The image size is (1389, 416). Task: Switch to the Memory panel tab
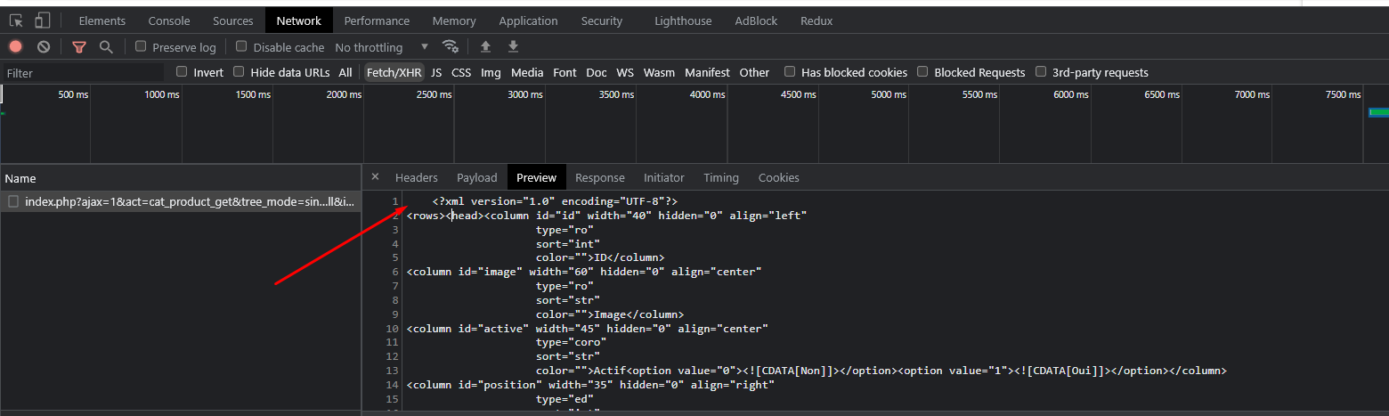(454, 20)
